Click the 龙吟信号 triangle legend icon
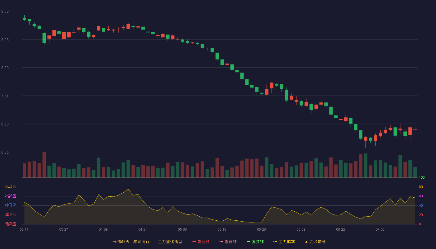Screen dimensions: 436x249 coord(307,242)
